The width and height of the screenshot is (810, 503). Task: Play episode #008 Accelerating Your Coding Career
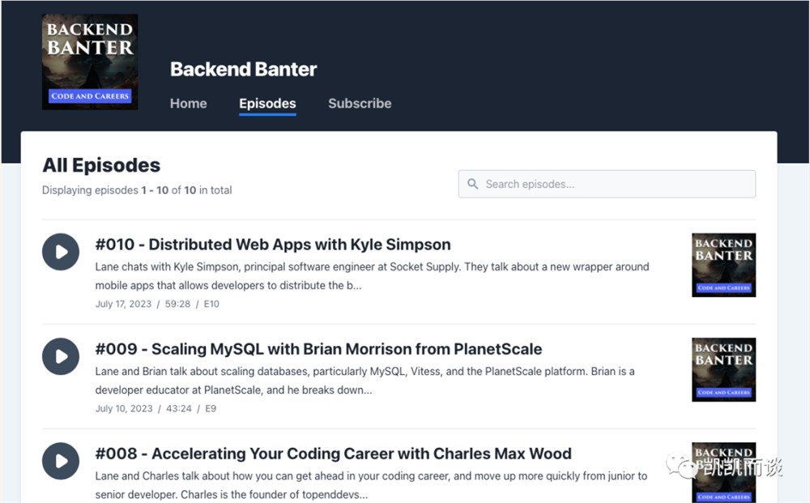[61, 461]
